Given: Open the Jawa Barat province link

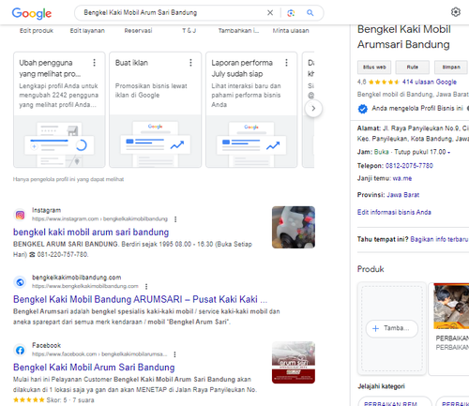Looking at the screenshot, I should (x=402, y=195).
